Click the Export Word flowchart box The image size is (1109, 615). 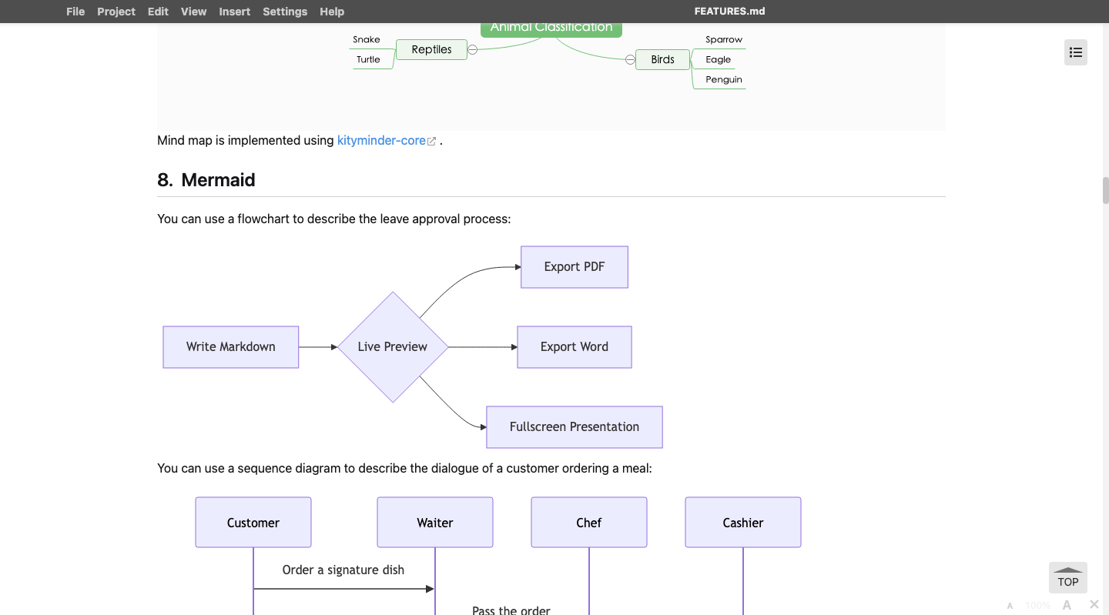point(575,347)
